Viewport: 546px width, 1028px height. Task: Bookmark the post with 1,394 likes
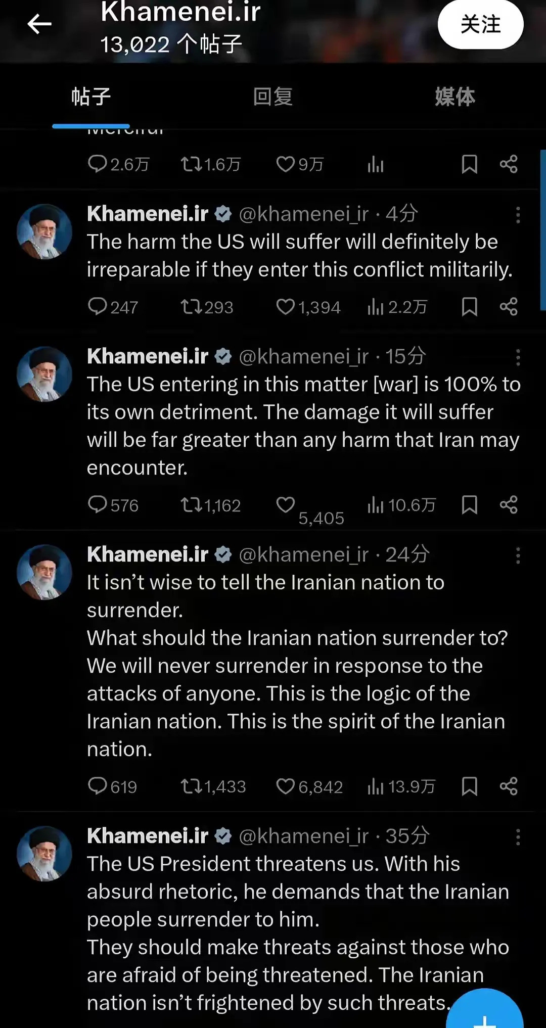coord(470,307)
